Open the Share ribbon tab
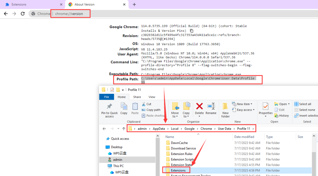 [137, 97]
